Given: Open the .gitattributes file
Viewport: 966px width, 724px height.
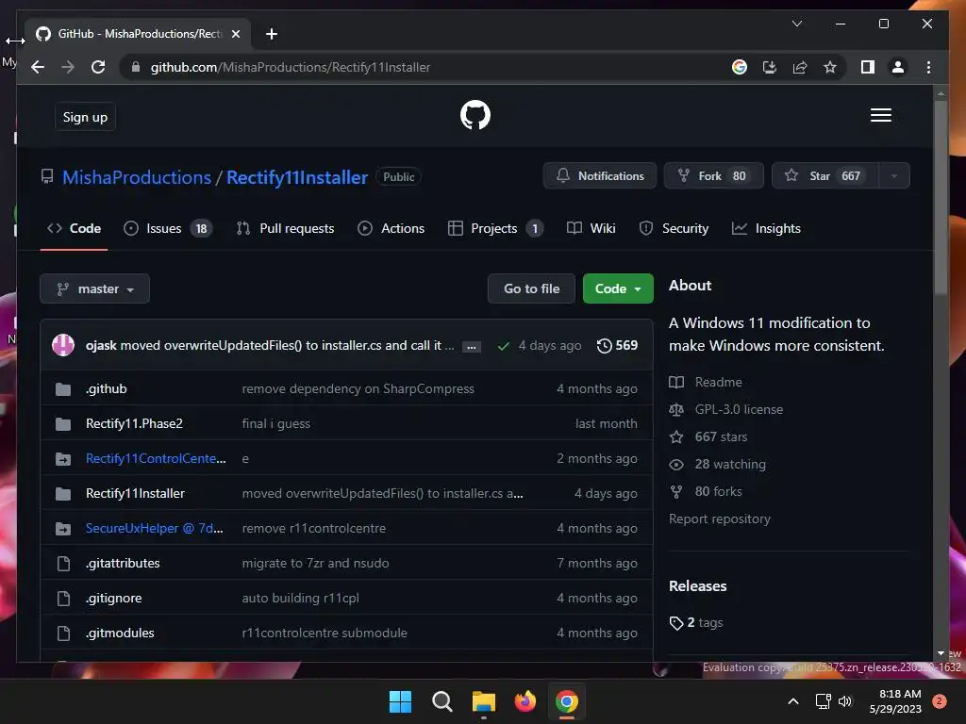Looking at the screenshot, I should (x=123, y=564).
